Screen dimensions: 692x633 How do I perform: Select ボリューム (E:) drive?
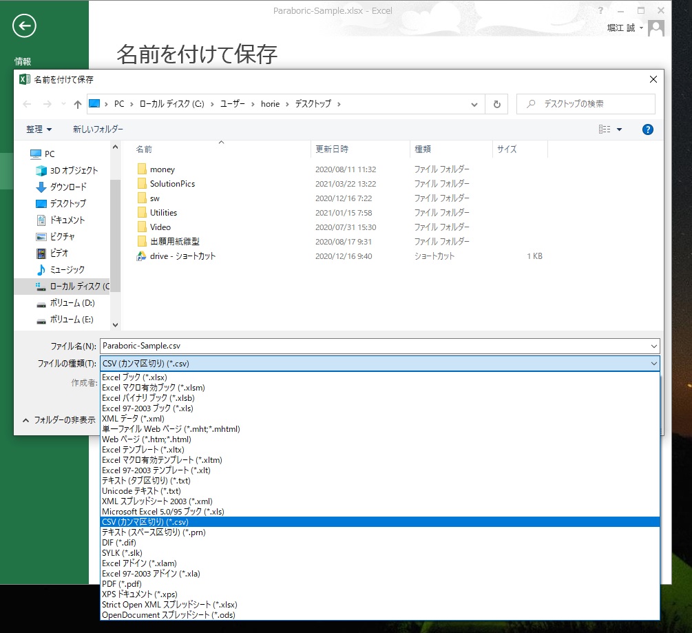65,319
